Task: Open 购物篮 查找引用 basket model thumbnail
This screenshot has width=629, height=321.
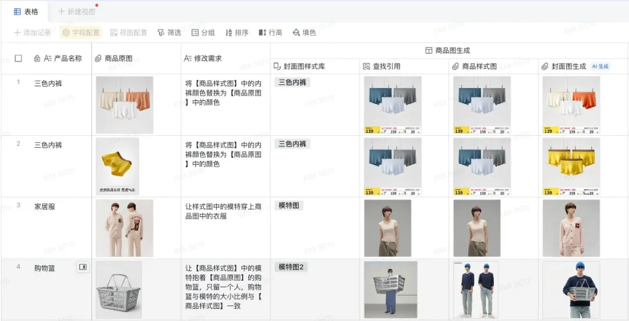Action: (391, 290)
